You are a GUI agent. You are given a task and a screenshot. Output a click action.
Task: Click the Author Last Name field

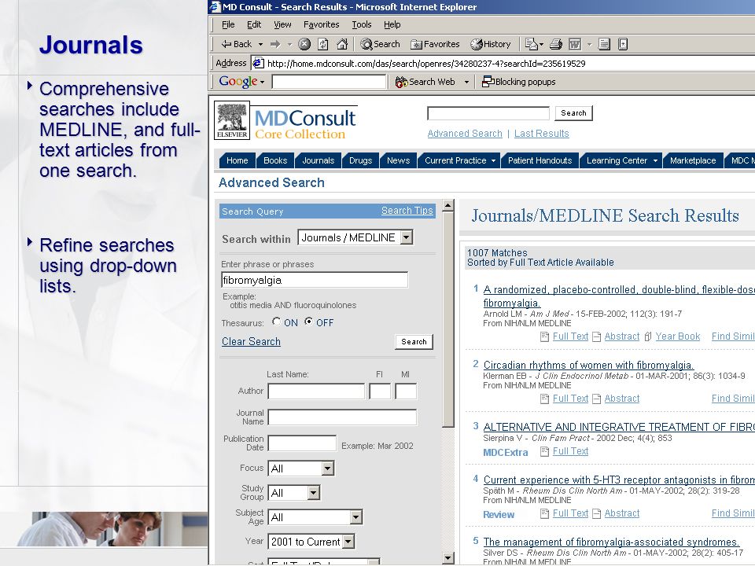pos(316,391)
